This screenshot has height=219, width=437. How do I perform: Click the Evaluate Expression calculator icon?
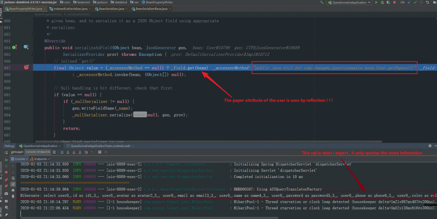[x=100, y=152]
